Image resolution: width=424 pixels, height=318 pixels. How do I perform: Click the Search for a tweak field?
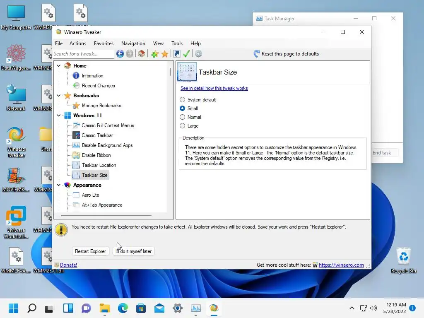(84, 54)
